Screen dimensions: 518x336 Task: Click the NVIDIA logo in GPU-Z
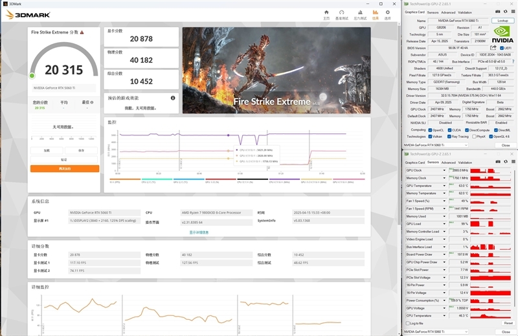502,34
